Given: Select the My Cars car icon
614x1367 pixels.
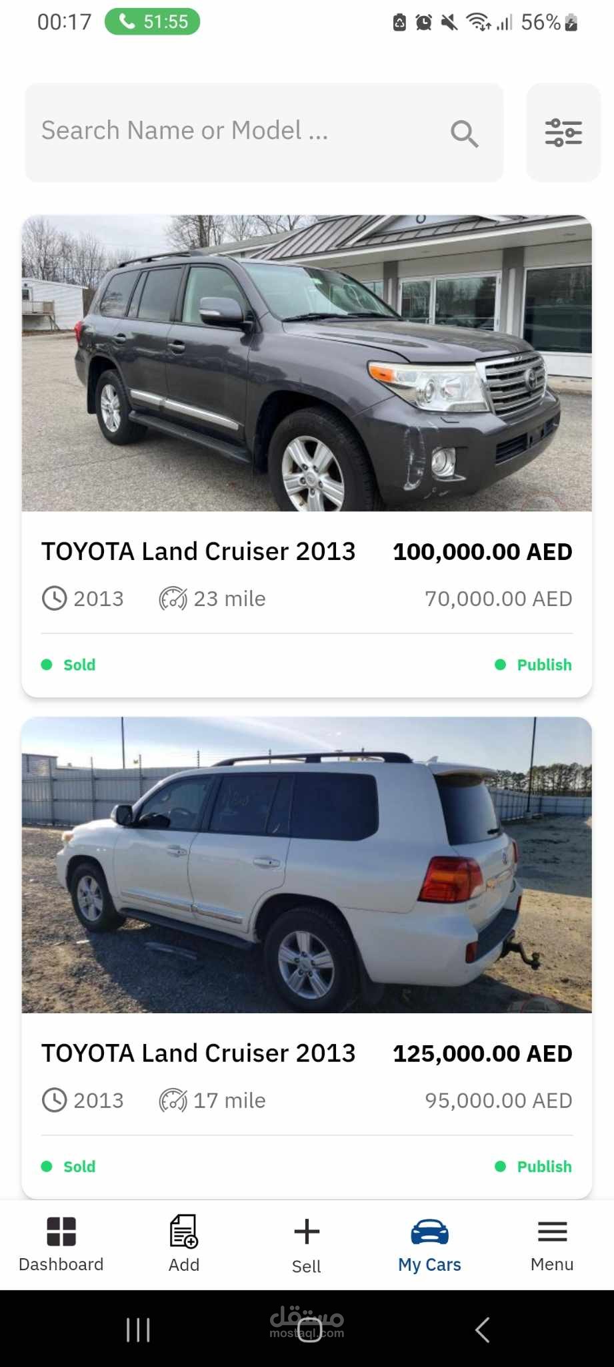Looking at the screenshot, I should click(x=429, y=1232).
